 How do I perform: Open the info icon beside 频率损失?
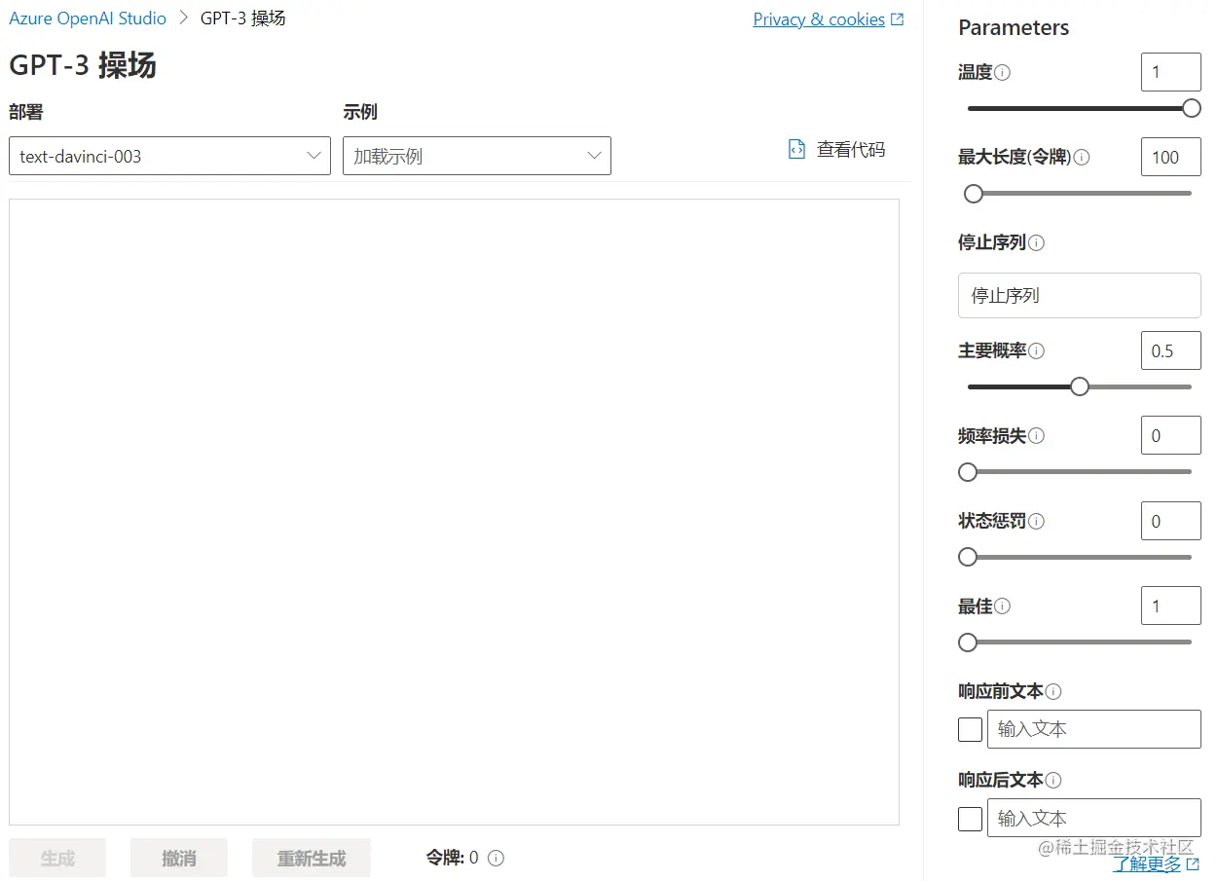click(x=1037, y=436)
